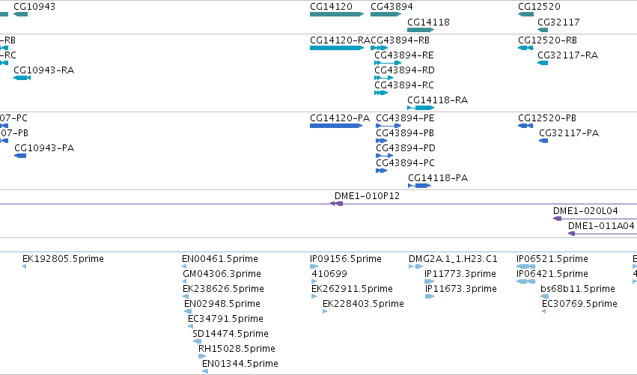Image resolution: width=637 pixels, height=375 pixels.
Task: Click EST IP11673.3prime
Action: point(461,289)
